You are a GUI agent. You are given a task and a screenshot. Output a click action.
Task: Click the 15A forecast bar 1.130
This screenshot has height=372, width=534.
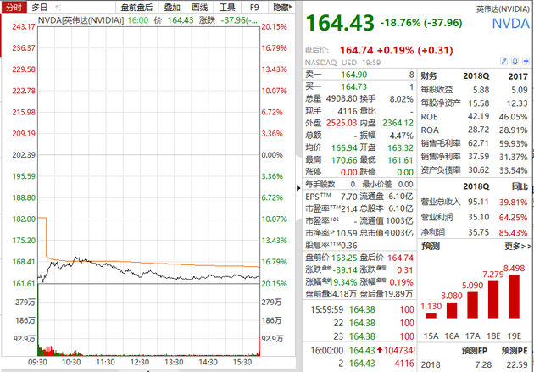click(431, 315)
